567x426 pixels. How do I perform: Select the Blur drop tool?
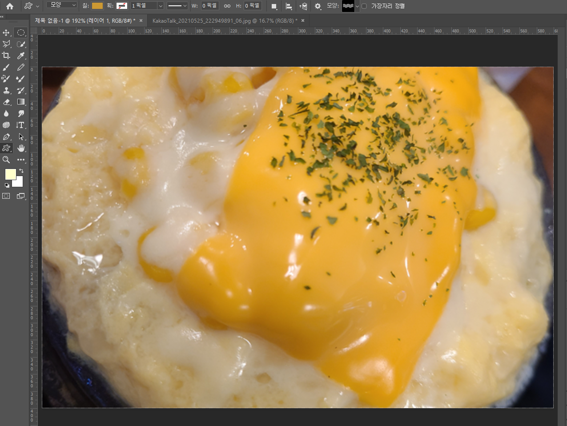coord(6,113)
